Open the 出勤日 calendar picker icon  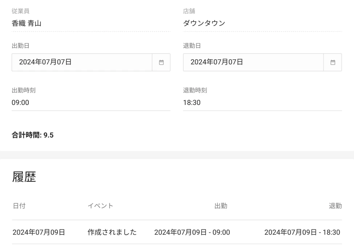coord(161,62)
